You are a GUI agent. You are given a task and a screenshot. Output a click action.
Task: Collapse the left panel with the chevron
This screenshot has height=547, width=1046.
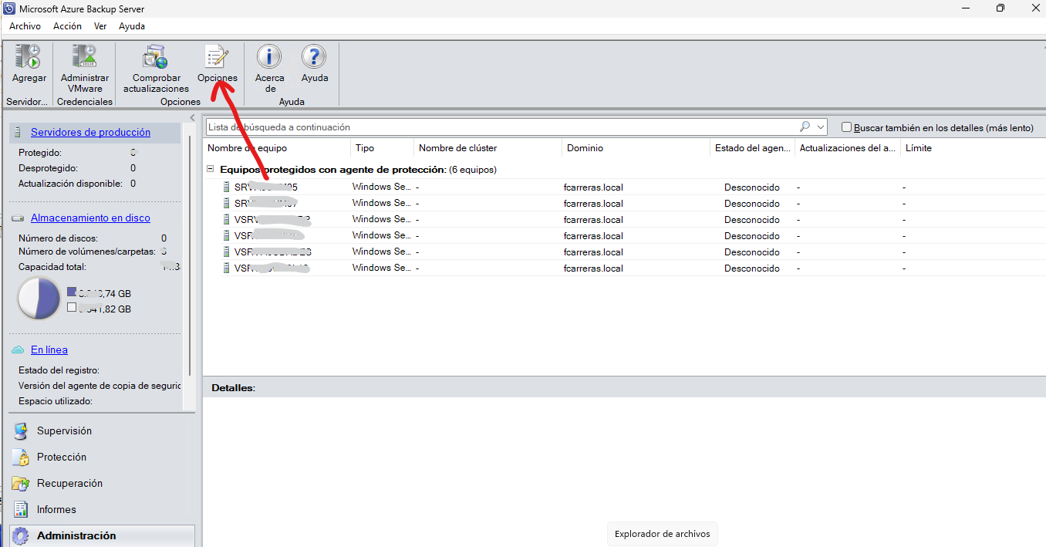point(192,117)
